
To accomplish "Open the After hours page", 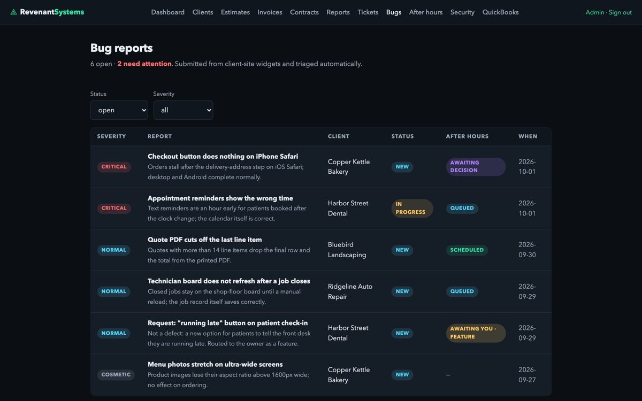I will click(426, 12).
